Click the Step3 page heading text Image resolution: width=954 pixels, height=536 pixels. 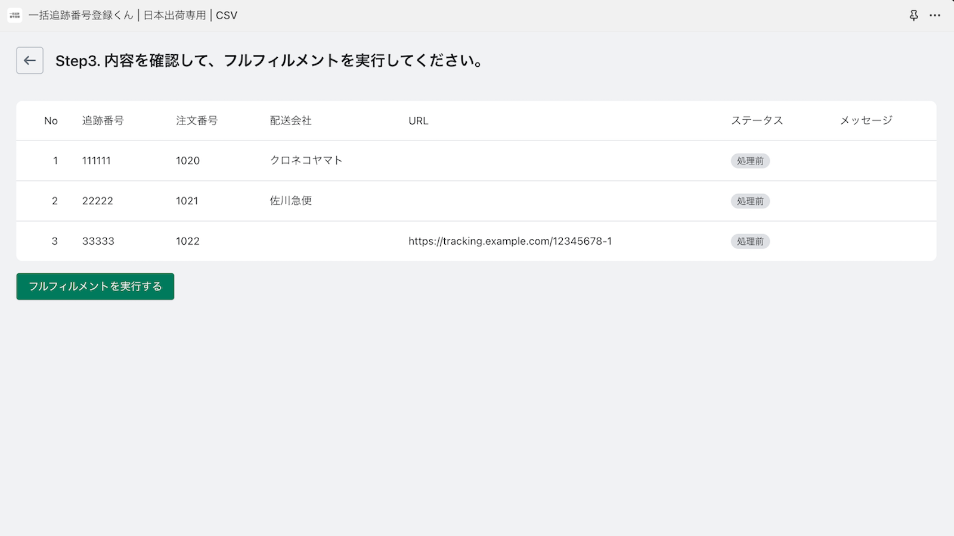pos(270,61)
